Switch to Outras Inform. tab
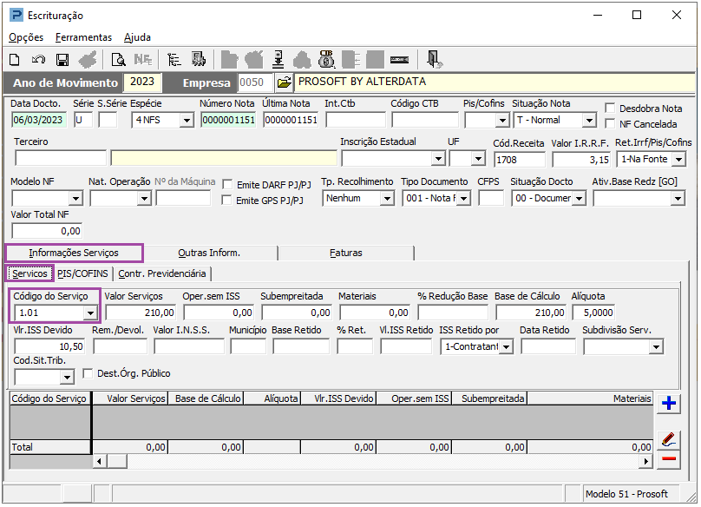The image size is (701, 507). [x=209, y=253]
